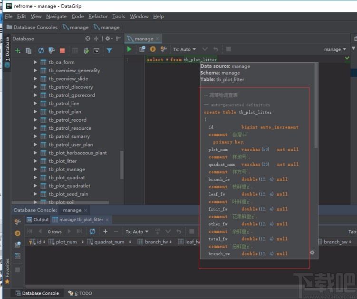This screenshot has height=299, width=357.
Task: Open the Tx: Auto dropdown in editor toolbar
Action: (x=184, y=49)
